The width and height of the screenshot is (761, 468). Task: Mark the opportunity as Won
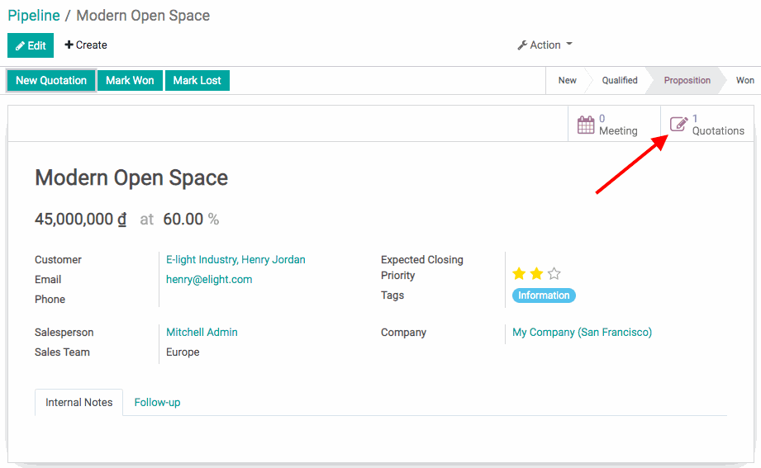point(130,80)
